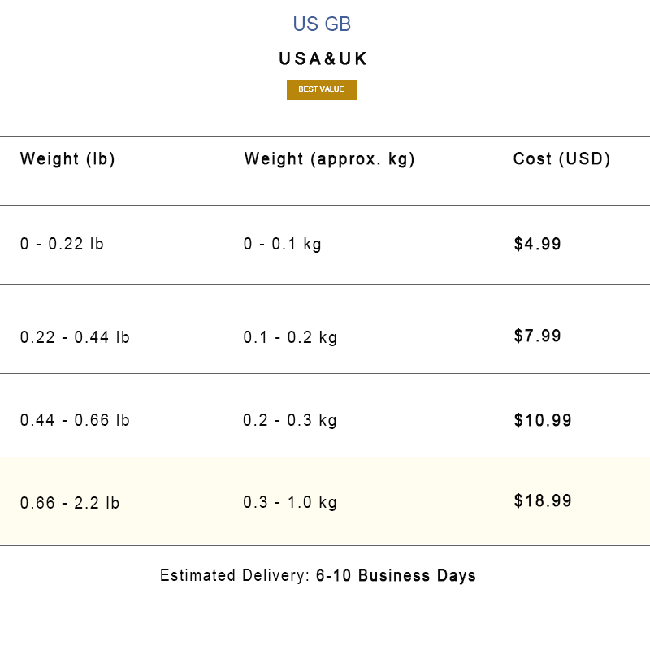Select the Weight (lb) column header
The image size is (650, 650).
click(67, 159)
